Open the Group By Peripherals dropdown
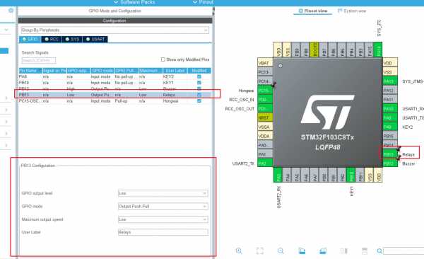The image size is (424, 259). coord(115,30)
